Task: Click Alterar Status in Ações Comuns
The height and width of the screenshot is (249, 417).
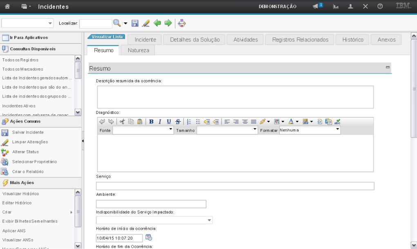Action: (25, 152)
